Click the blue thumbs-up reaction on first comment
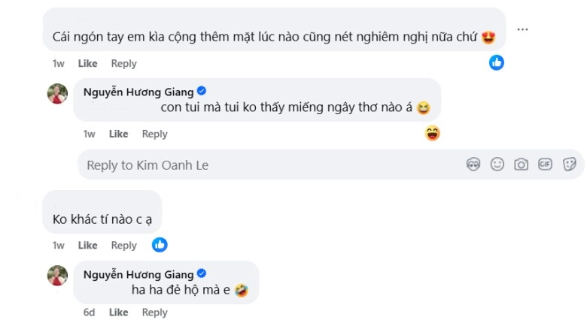587x320 pixels. point(497,63)
